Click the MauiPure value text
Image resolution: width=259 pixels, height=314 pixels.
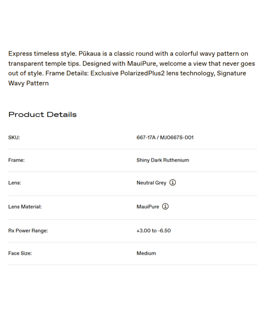(148, 207)
